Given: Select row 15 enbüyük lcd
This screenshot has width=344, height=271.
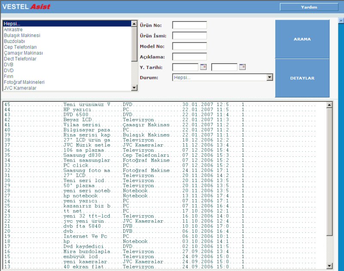Looking at the screenshot, I should [x=165, y=256].
